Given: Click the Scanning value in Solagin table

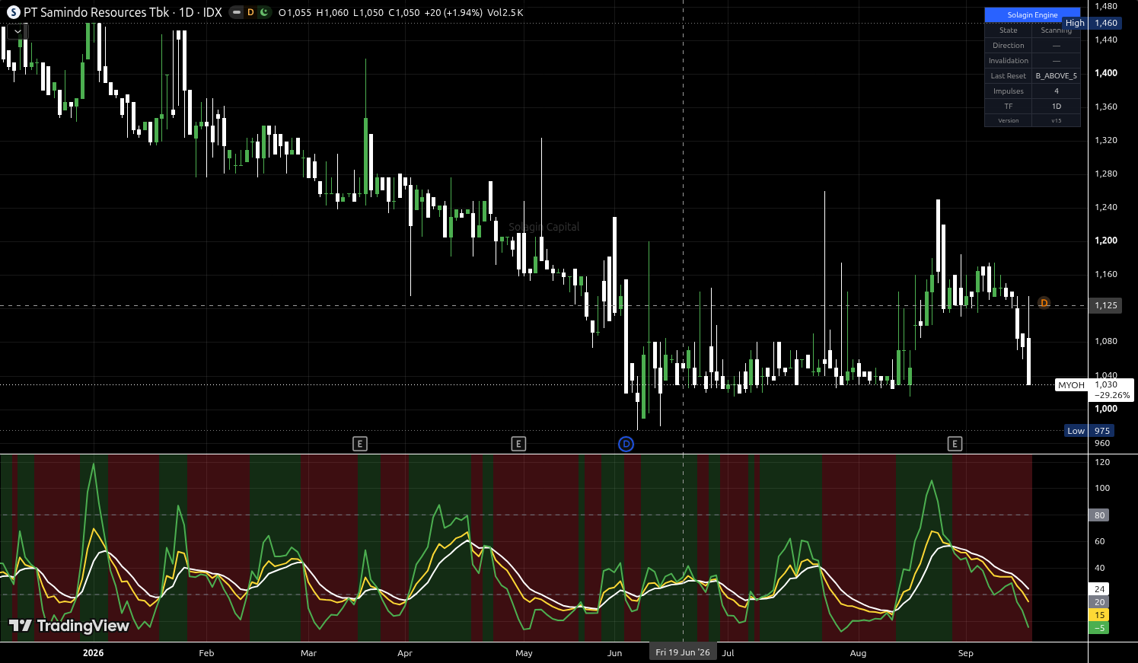Looking at the screenshot, I should (1056, 30).
